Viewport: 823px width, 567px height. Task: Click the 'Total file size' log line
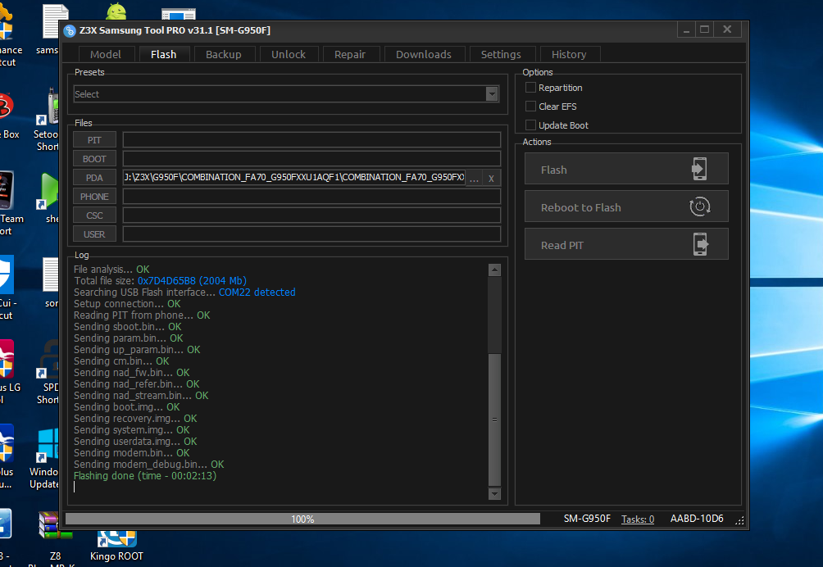point(160,280)
